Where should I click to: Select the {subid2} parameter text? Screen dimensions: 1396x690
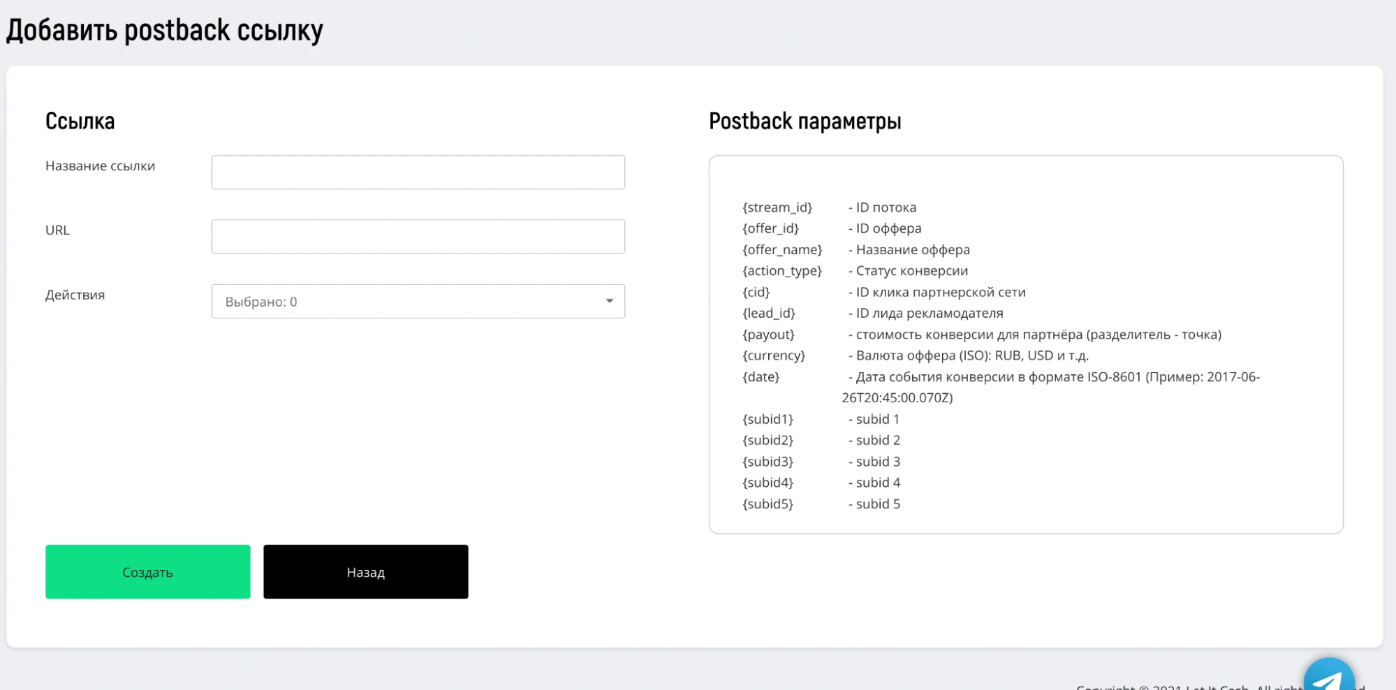click(767, 440)
